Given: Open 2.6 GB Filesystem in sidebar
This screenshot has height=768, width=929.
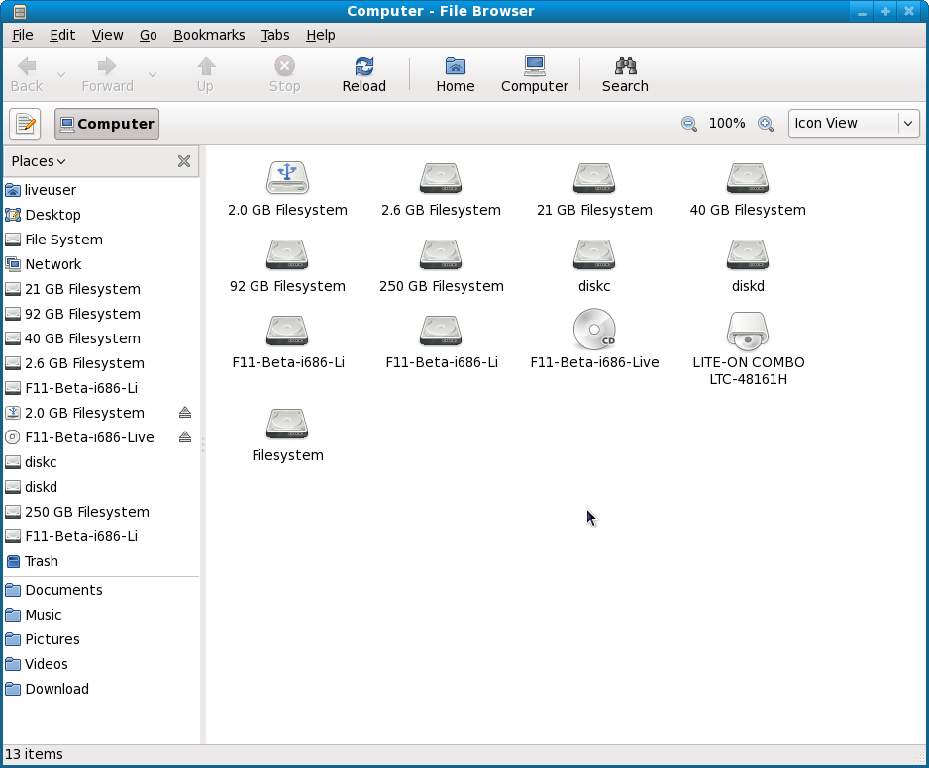Looking at the screenshot, I should [101, 363].
